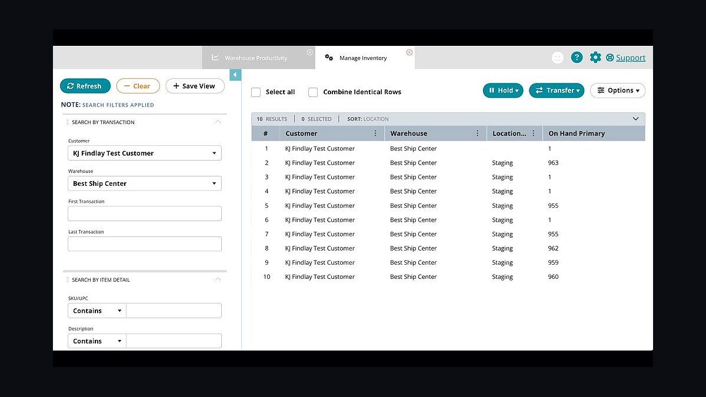Image resolution: width=706 pixels, height=397 pixels.
Task: Click Best Ship Center in row 3
Action: point(414,177)
